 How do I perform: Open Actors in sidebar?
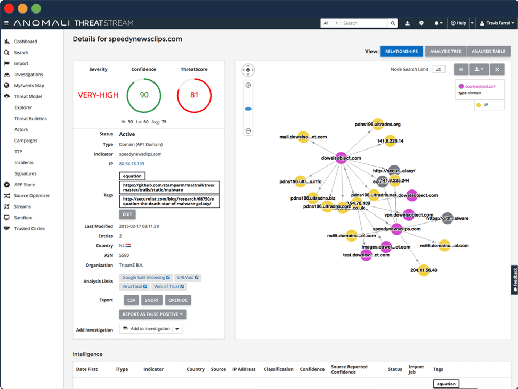[x=21, y=130]
